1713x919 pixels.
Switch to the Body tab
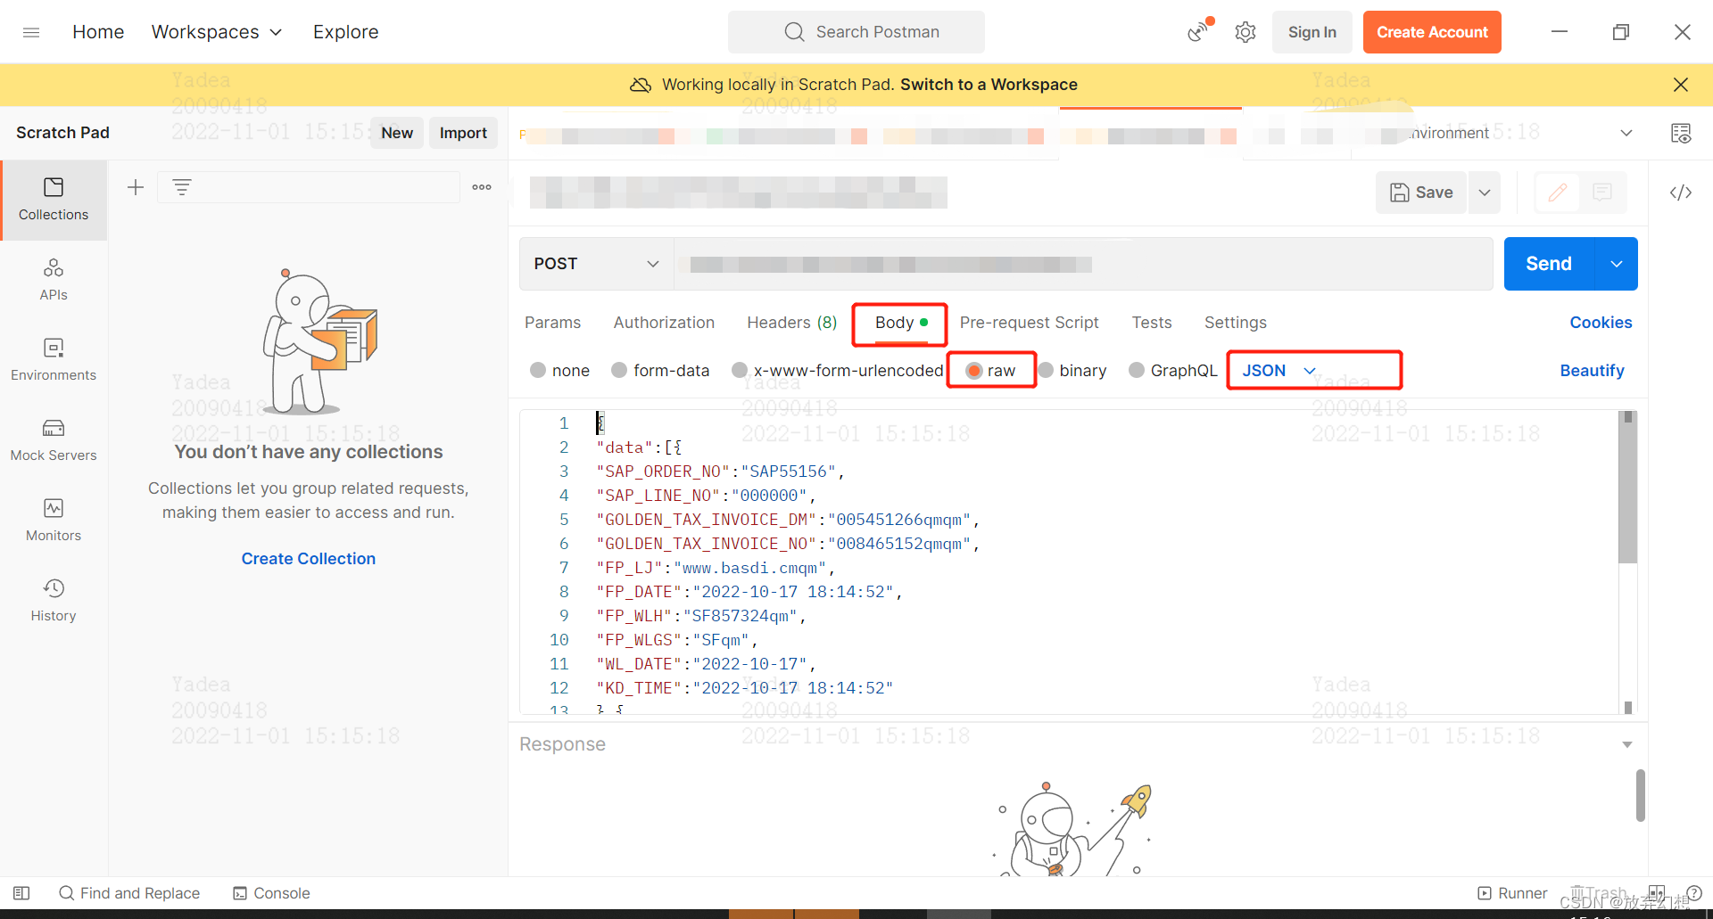point(900,323)
